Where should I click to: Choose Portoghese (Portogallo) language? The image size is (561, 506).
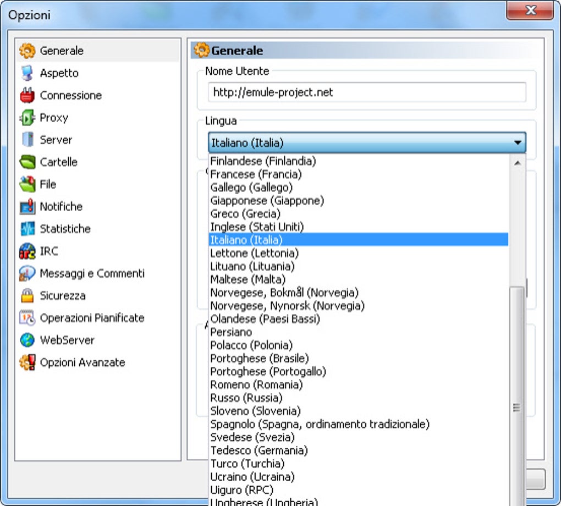pyautogui.click(x=359, y=371)
